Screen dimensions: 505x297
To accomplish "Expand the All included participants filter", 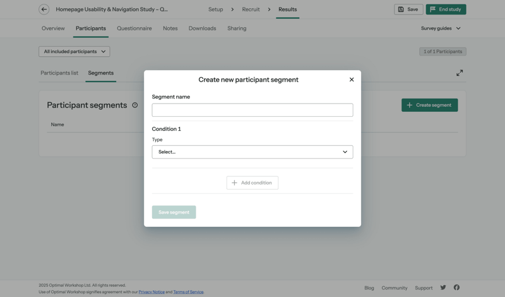I will (x=74, y=52).
